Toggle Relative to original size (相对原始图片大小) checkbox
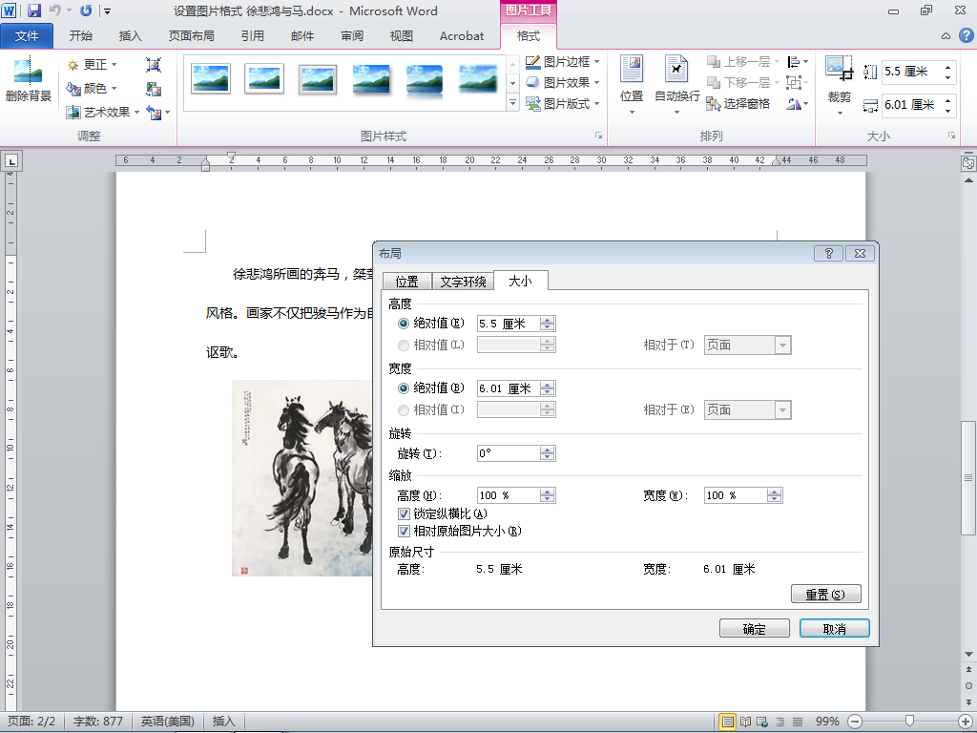The image size is (977, 733). point(404,531)
